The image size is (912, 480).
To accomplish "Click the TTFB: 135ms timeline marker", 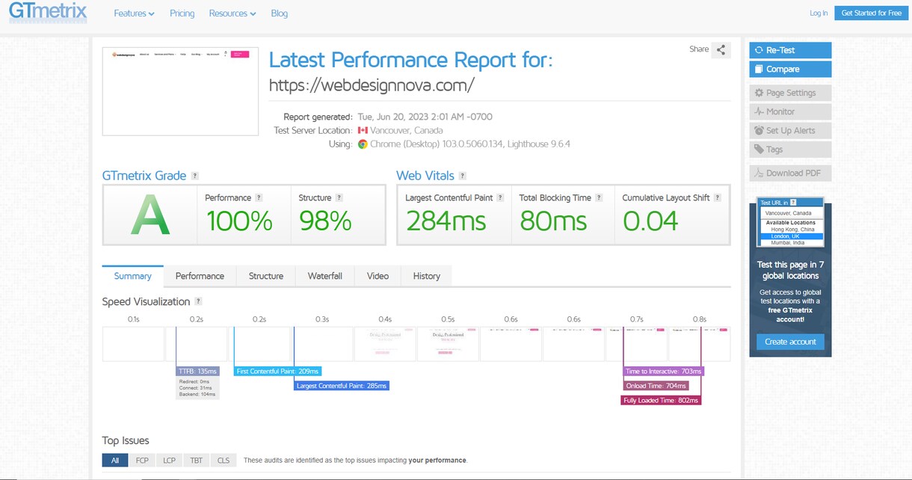I will click(x=198, y=371).
